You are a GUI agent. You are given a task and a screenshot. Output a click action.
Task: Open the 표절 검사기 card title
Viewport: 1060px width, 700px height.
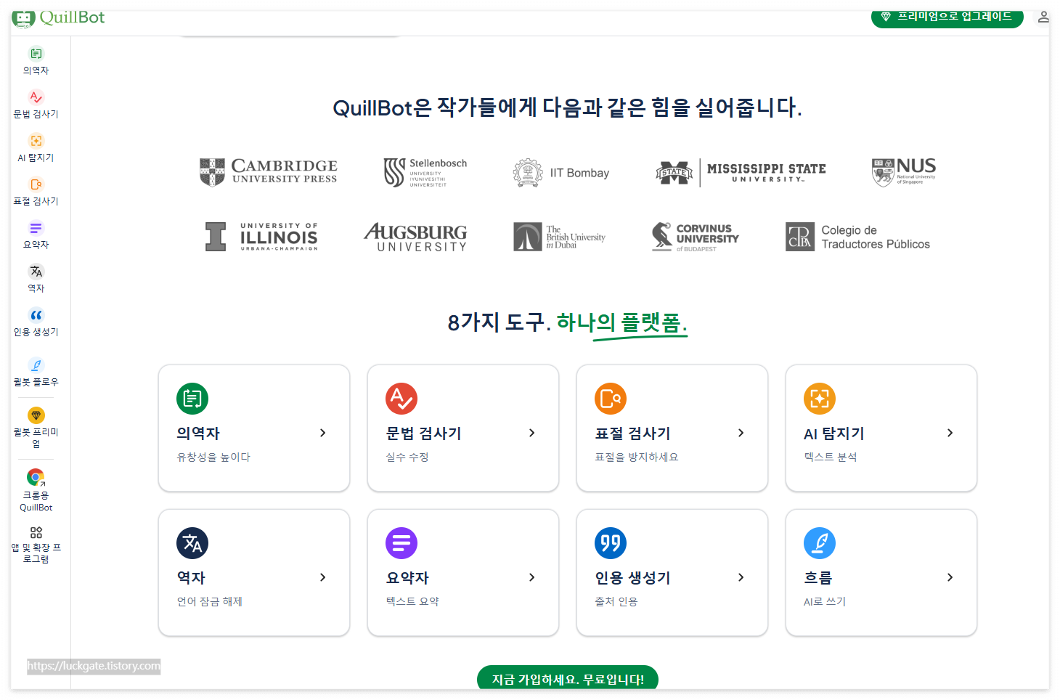click(x=632, y=434)
